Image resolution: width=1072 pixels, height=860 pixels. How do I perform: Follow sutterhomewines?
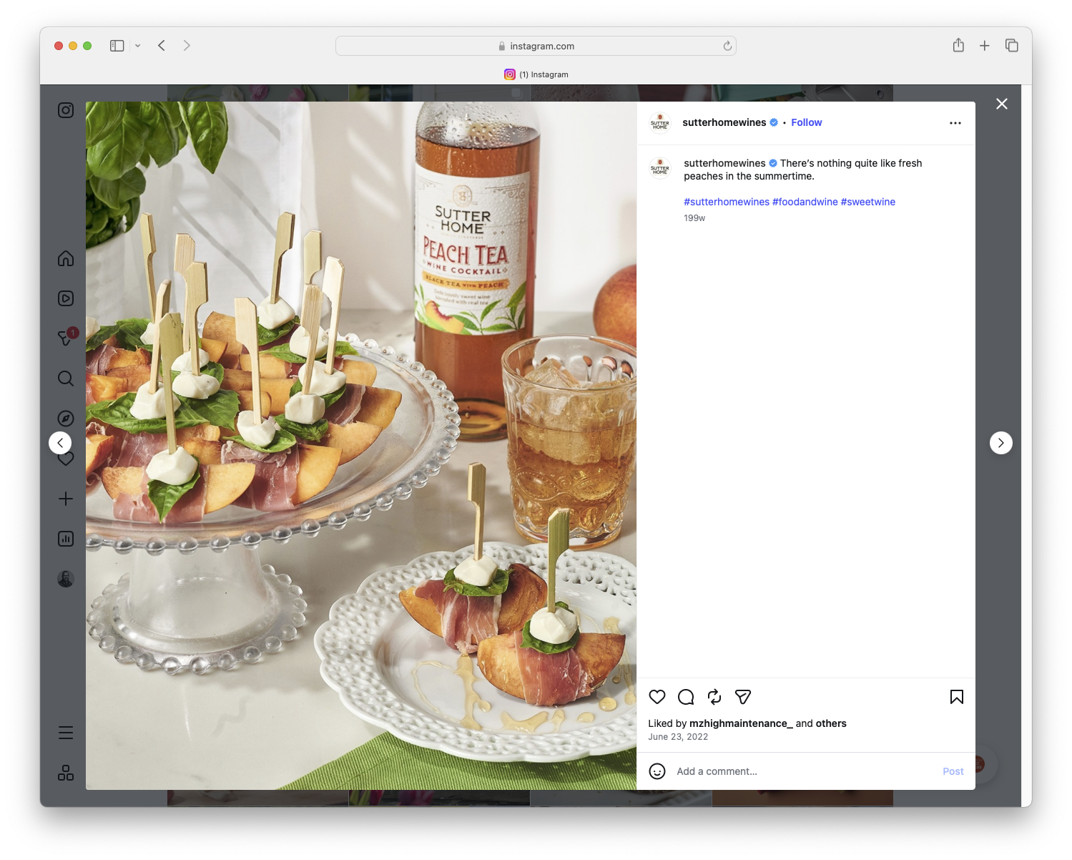tap(806, 122)
